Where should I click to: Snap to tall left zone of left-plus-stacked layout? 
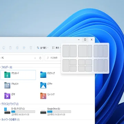click(x=66, y=65)
